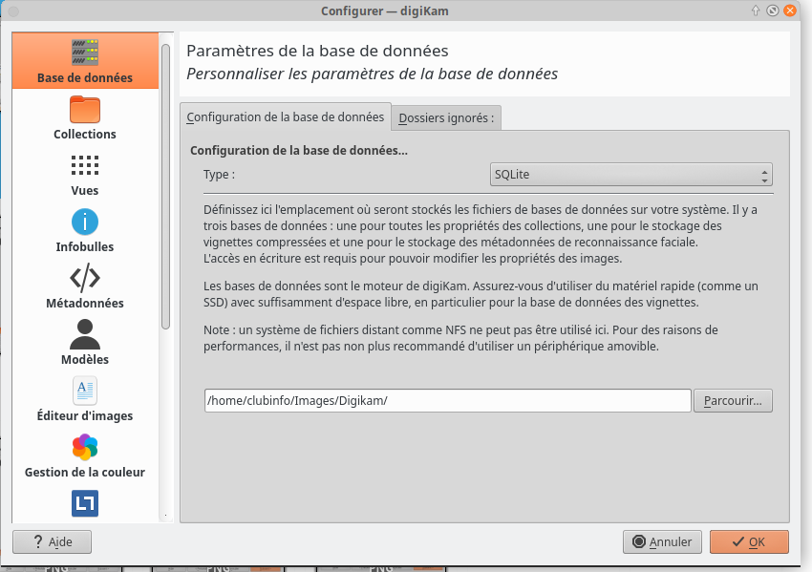This screenshot has height=572, width=812.
Task: Click the database path field /home/clubinfo/Images/Digikam/
Action: [448, 401]
